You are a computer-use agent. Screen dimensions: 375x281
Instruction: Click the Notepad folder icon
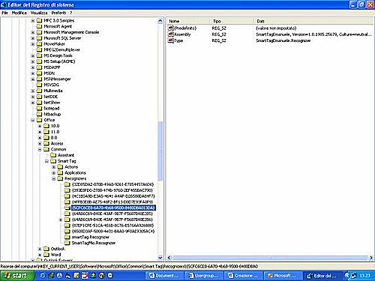coord(40,108)
